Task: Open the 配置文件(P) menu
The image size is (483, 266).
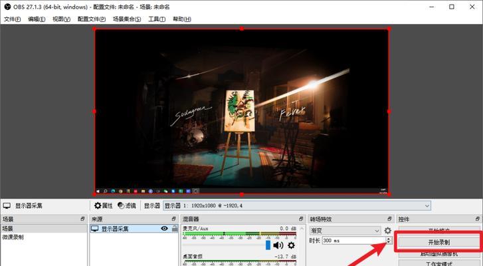Action: pos(92,19)
